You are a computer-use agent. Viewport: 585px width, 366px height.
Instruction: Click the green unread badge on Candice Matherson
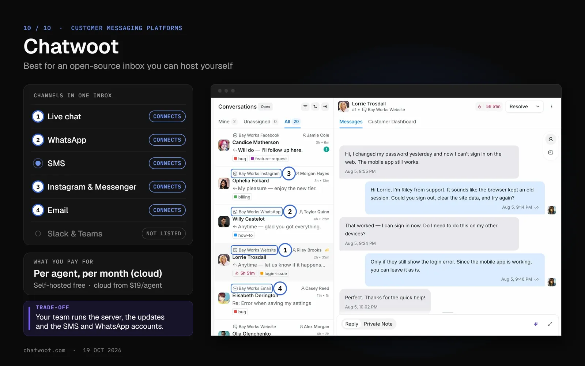[x=327, y=149]
